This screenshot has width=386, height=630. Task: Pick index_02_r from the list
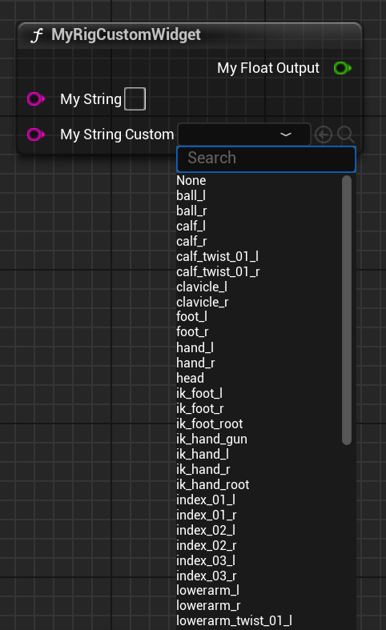tap(207, 546)
